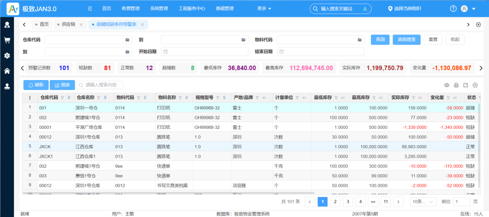Expand the 更多 menu dropdown
Image resolution: width=489 pixels, height=217 pixels.
[264, 9]
